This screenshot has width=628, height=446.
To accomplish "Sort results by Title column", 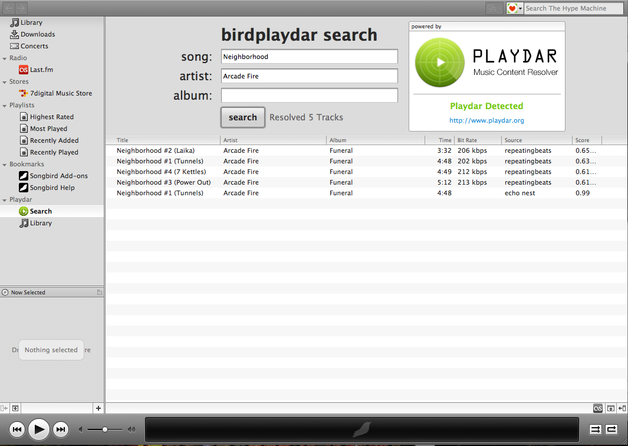I will click(163, 140).
